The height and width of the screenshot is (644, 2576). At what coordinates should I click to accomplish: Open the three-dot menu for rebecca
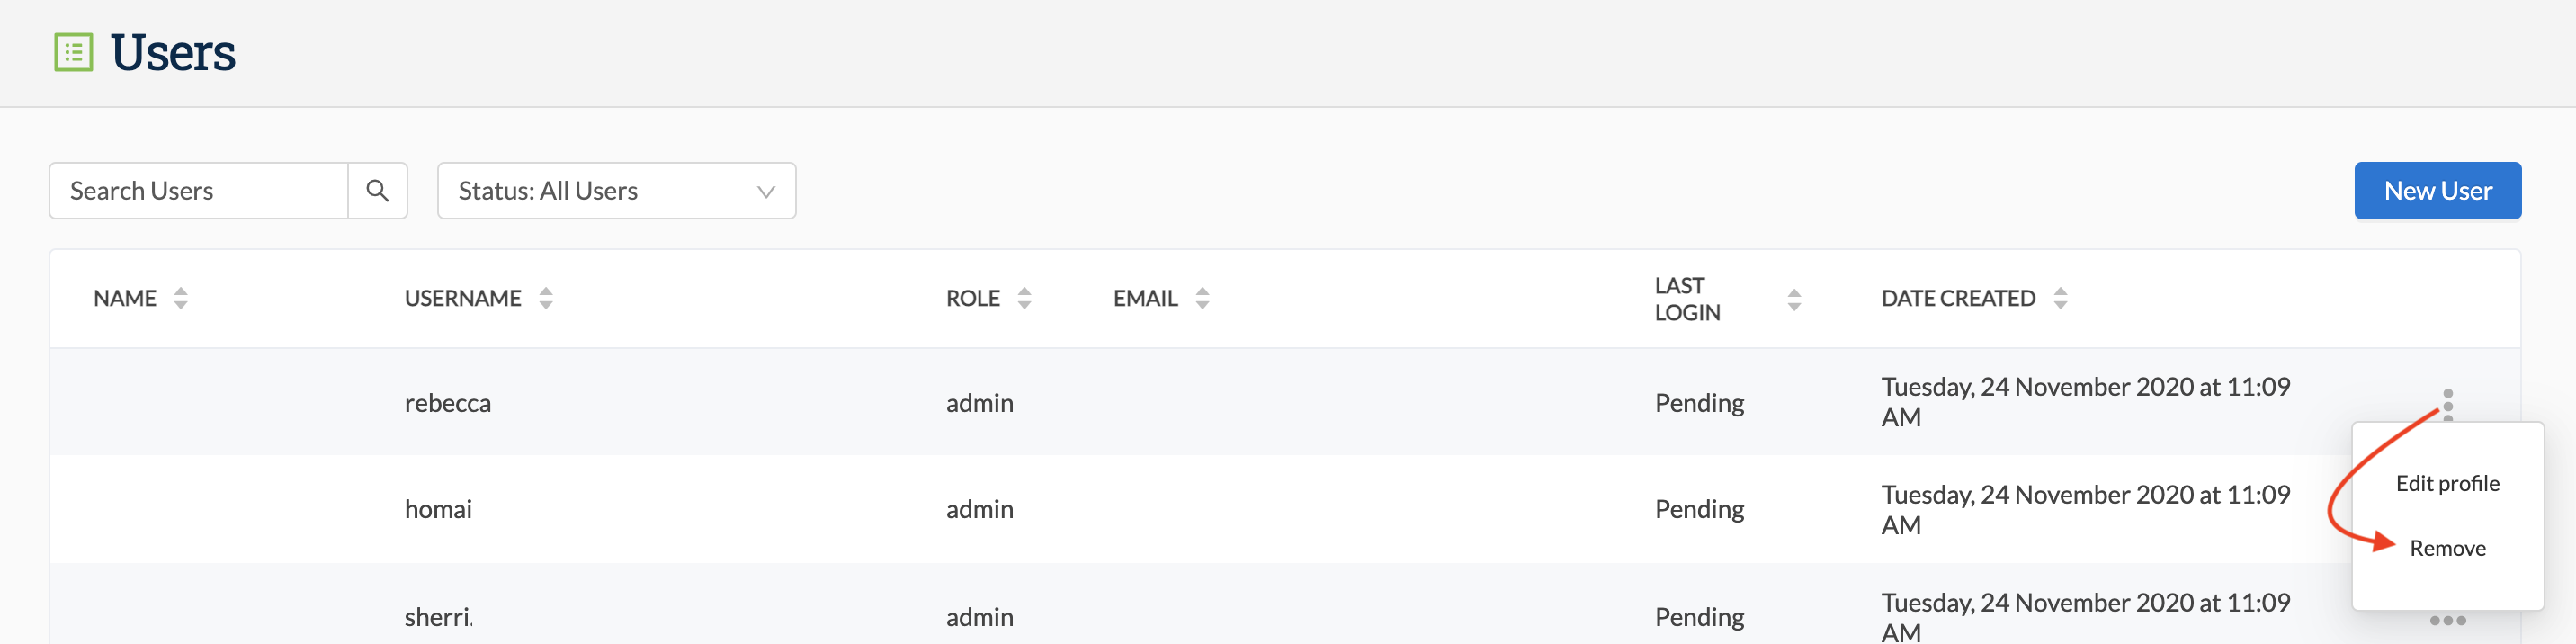[x=2448, y=404]
